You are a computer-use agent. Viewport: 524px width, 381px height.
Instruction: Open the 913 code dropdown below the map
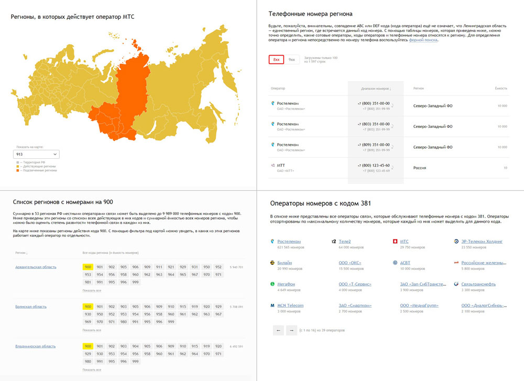36,155
